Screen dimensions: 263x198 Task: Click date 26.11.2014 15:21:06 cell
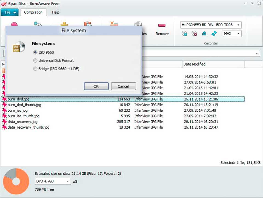coord(201,99)
